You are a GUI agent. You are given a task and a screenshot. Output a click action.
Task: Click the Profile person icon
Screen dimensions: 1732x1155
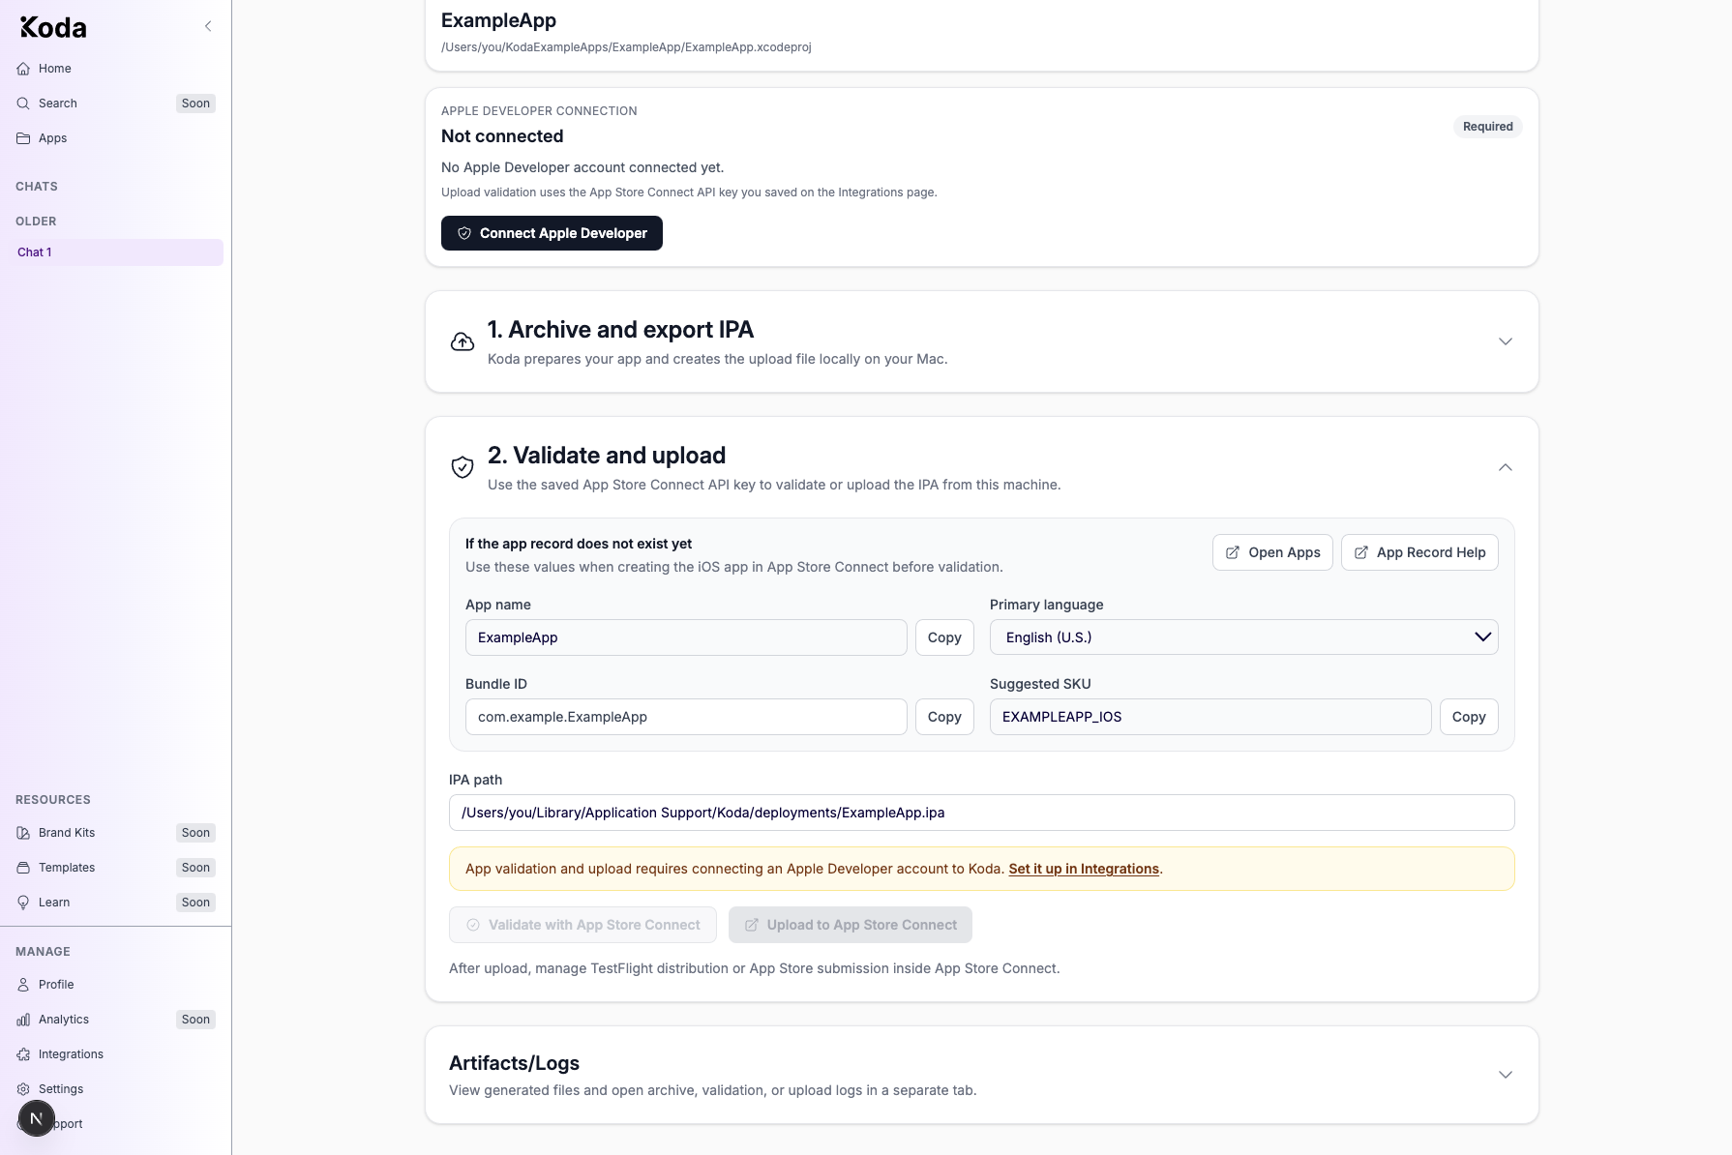point(23,985)
